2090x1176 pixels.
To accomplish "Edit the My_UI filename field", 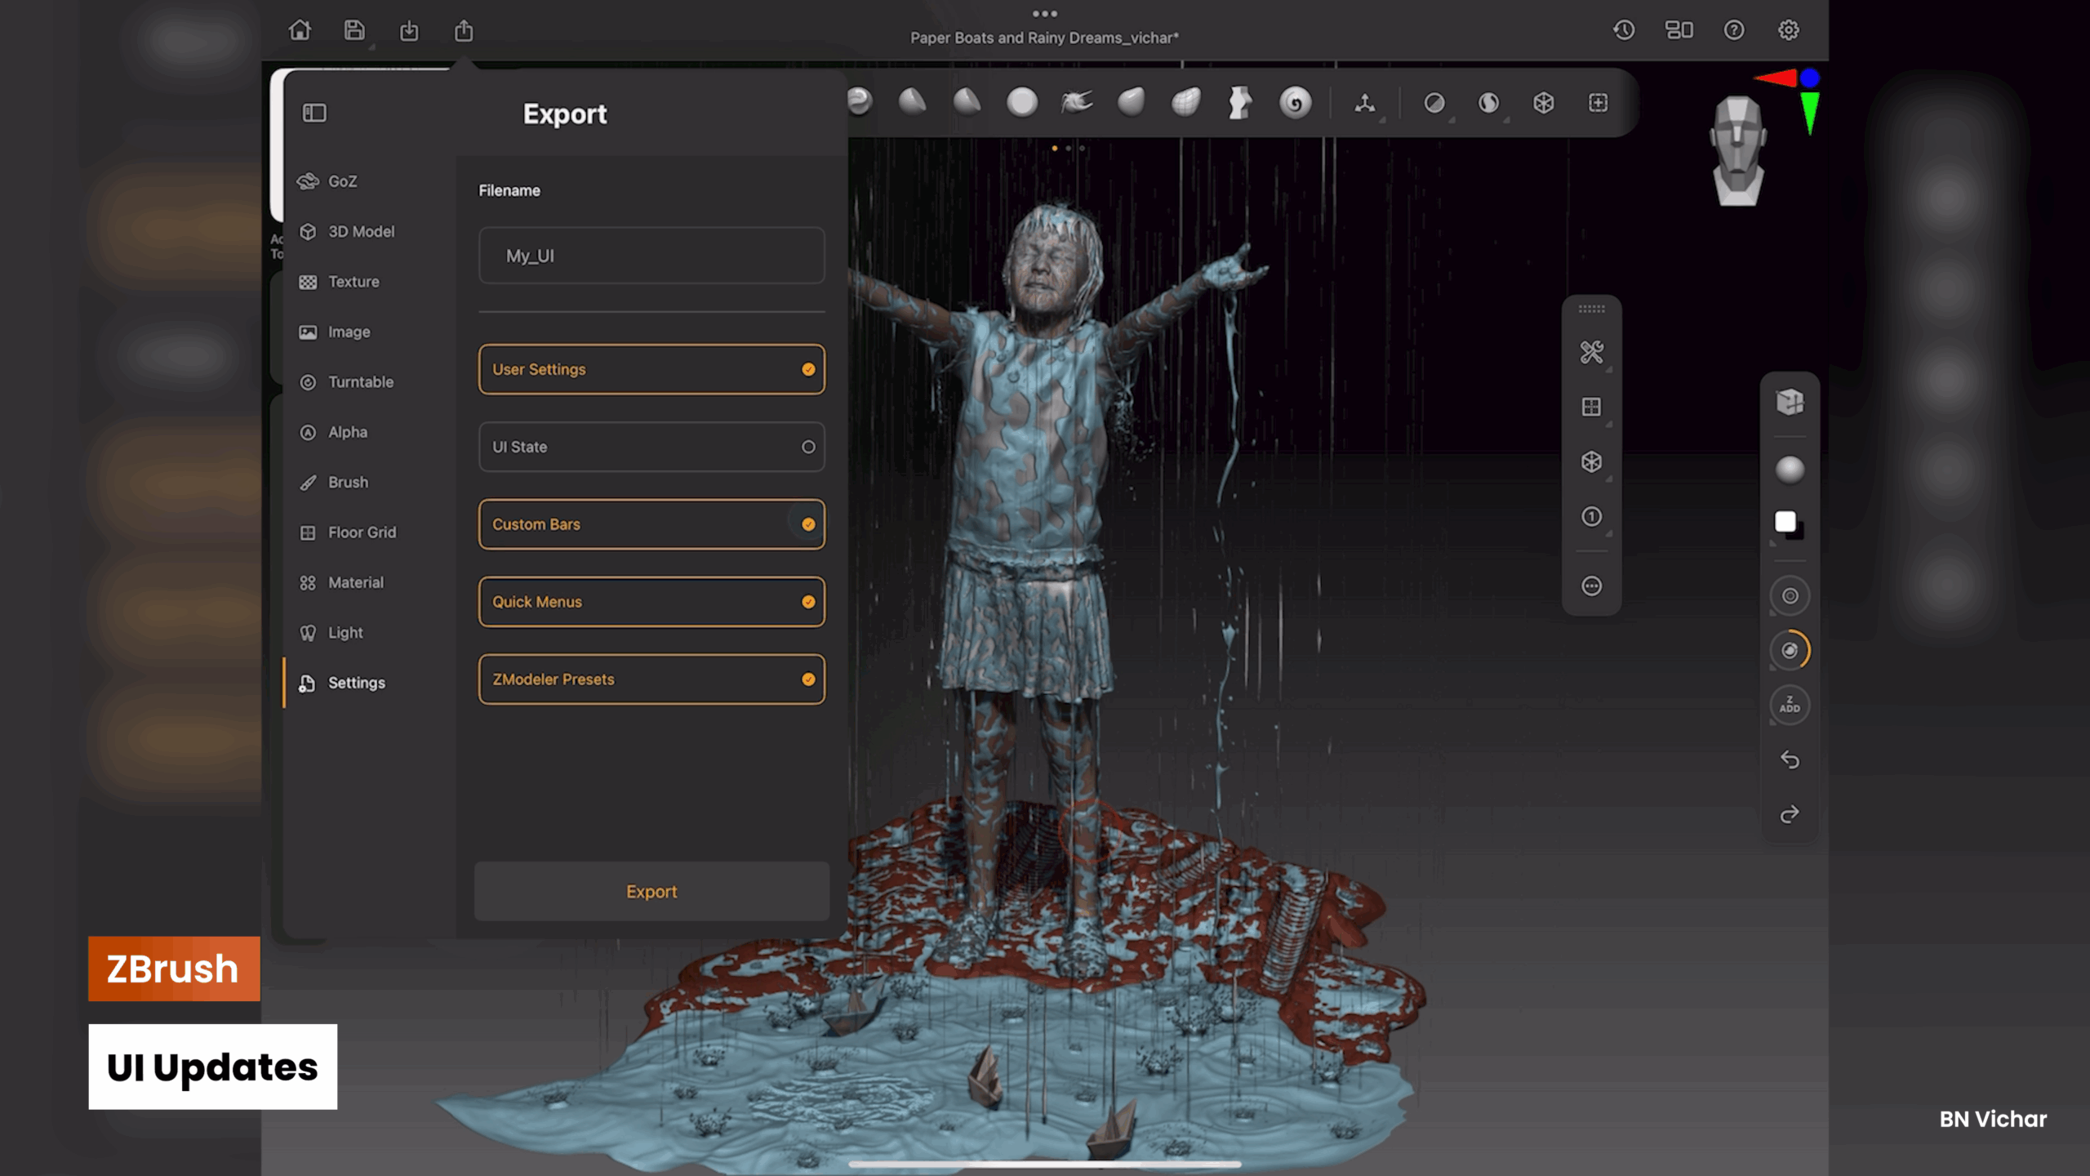I will coord(651,255).
